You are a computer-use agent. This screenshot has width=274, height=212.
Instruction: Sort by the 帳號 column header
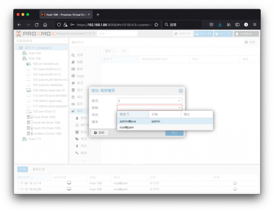point(133,114)
